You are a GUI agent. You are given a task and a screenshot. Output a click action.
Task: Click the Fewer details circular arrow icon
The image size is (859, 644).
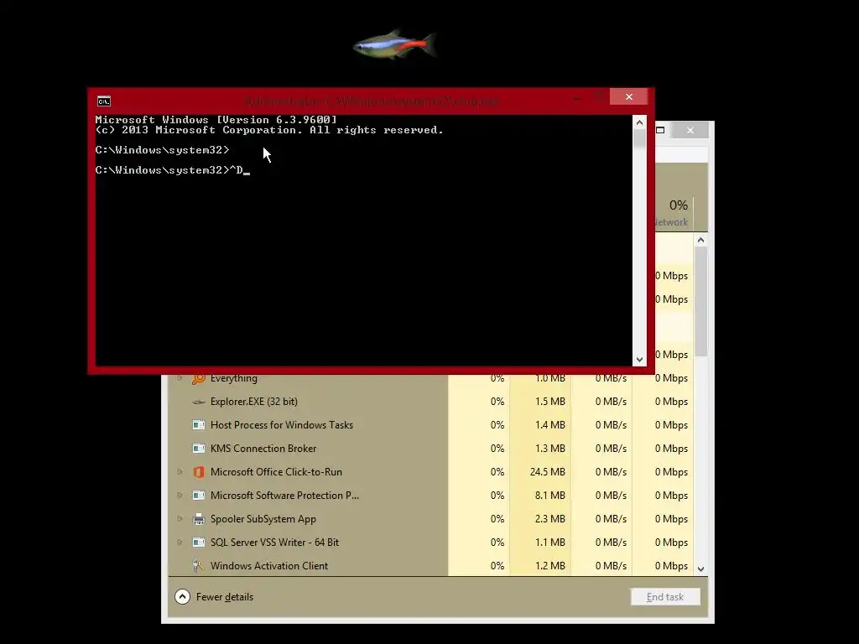[x=182, y=597]
